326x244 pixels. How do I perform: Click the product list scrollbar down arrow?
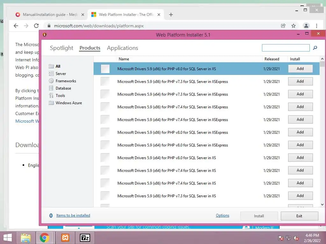(x=322, y=205)
